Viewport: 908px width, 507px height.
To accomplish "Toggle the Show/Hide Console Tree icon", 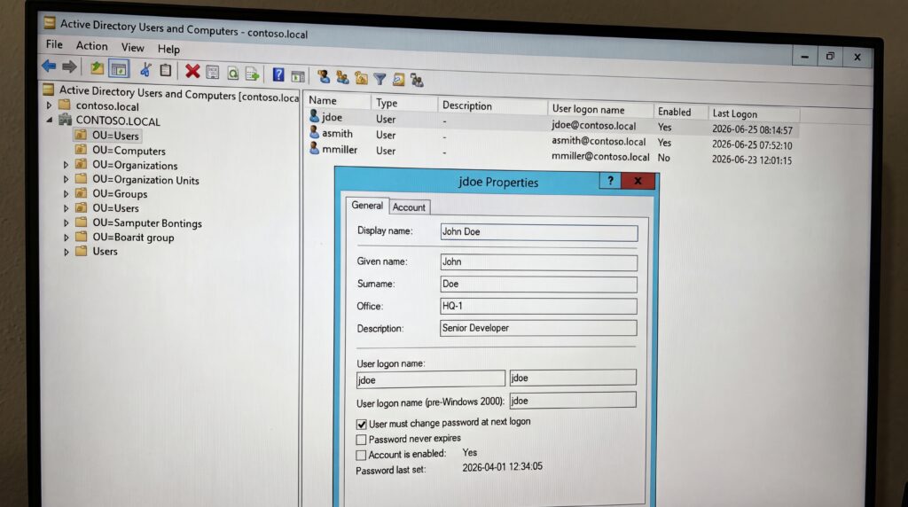I will (x=119, y=69).
